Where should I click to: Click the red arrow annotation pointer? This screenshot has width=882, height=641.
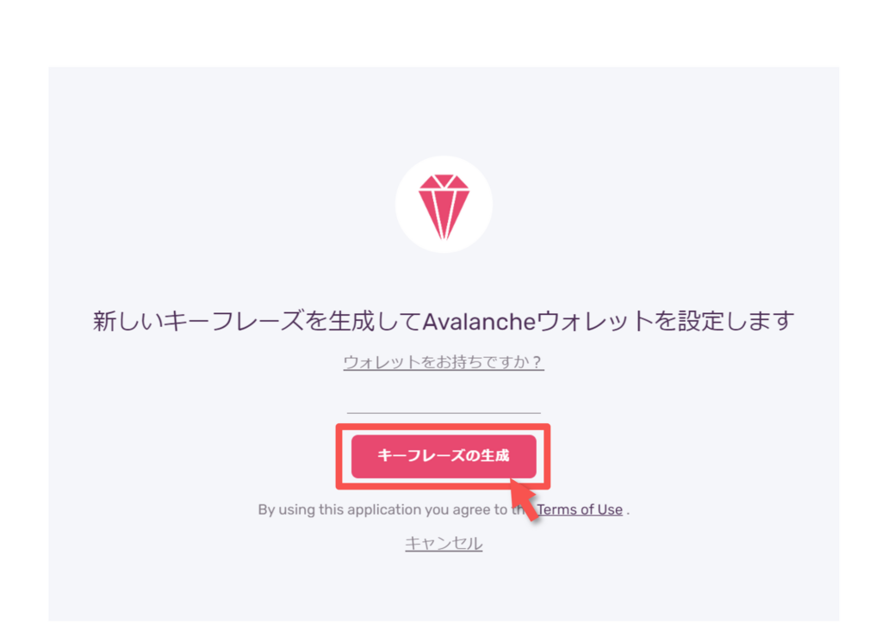tap(525, 499)
